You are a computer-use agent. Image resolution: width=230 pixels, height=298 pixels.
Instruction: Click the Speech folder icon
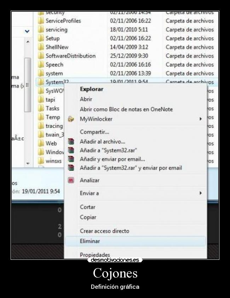[41, 65]
